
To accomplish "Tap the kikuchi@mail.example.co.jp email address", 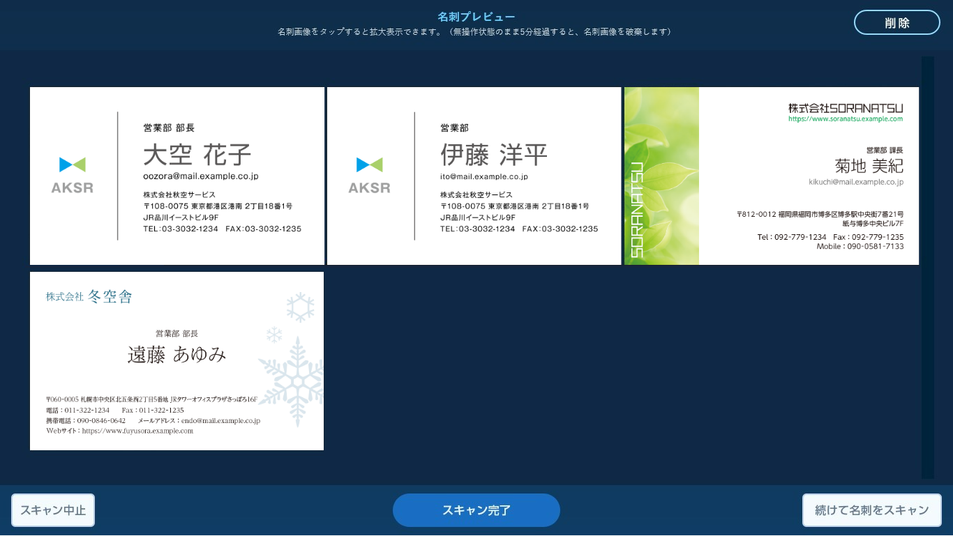I will click(x=856, y=182).
